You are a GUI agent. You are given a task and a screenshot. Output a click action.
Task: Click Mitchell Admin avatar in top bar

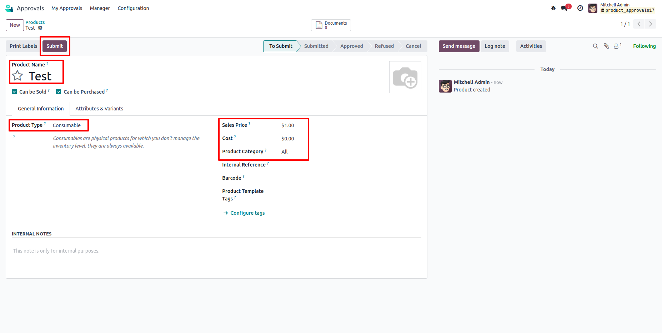tap(593, 8)
